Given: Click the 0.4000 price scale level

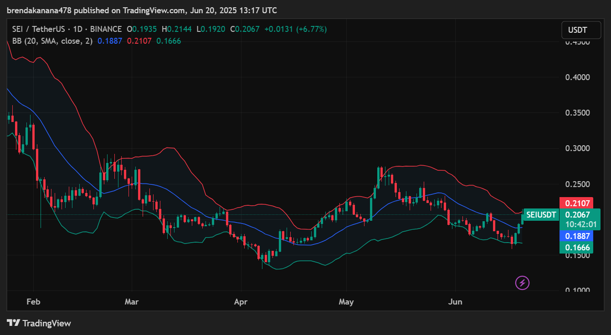Looking at the screenshot, I should click(577, 77).
